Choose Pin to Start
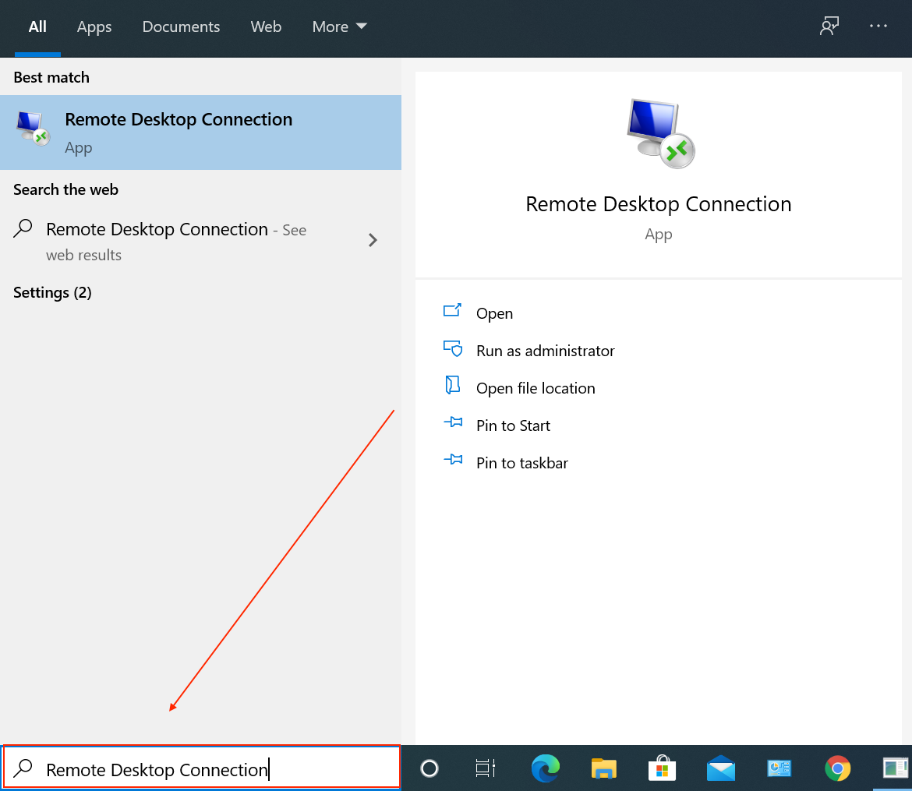 (x=513, y=426)
